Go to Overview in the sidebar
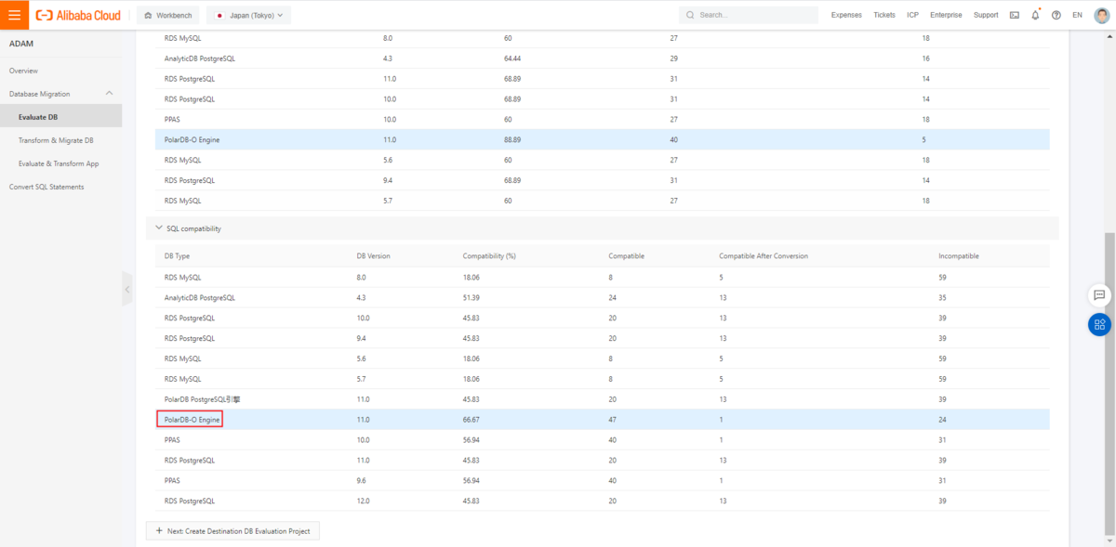 click(24, 71)
